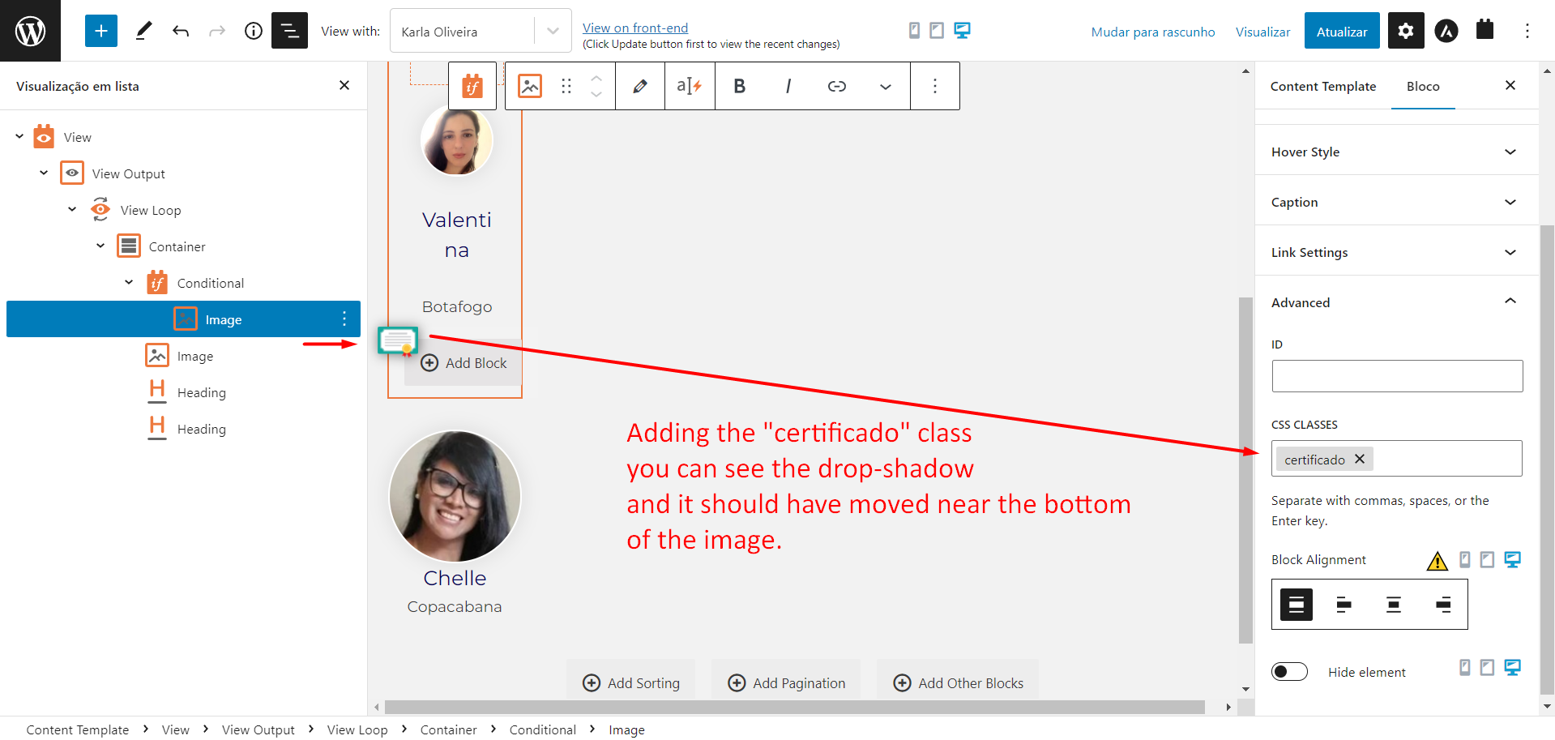Open the View with Karla Oliveira dropdown
This screenshot has height=740, width=1555.
pyautogui.click(x=481, y=31)
